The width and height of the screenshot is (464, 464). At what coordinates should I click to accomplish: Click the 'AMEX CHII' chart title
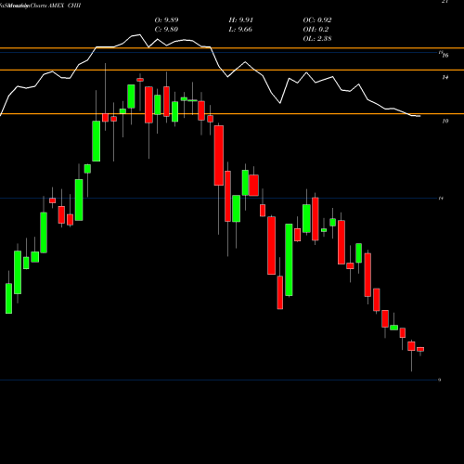coord(64,6)
